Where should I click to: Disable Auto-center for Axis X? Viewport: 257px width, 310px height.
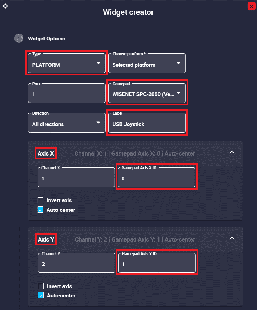(41, 210)
